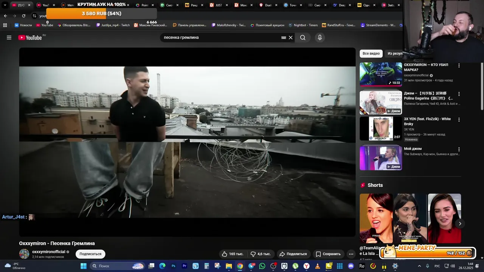
Task: Open Telegram from the taskbar
Action: click(x=251, y=266)
